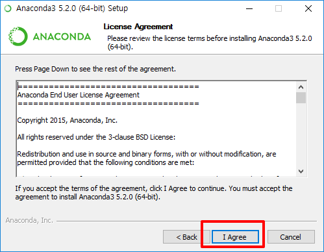The image size is (324, 252).
Task: Click the green Anaconda ring logo
Action: click(x=18, y=36)
